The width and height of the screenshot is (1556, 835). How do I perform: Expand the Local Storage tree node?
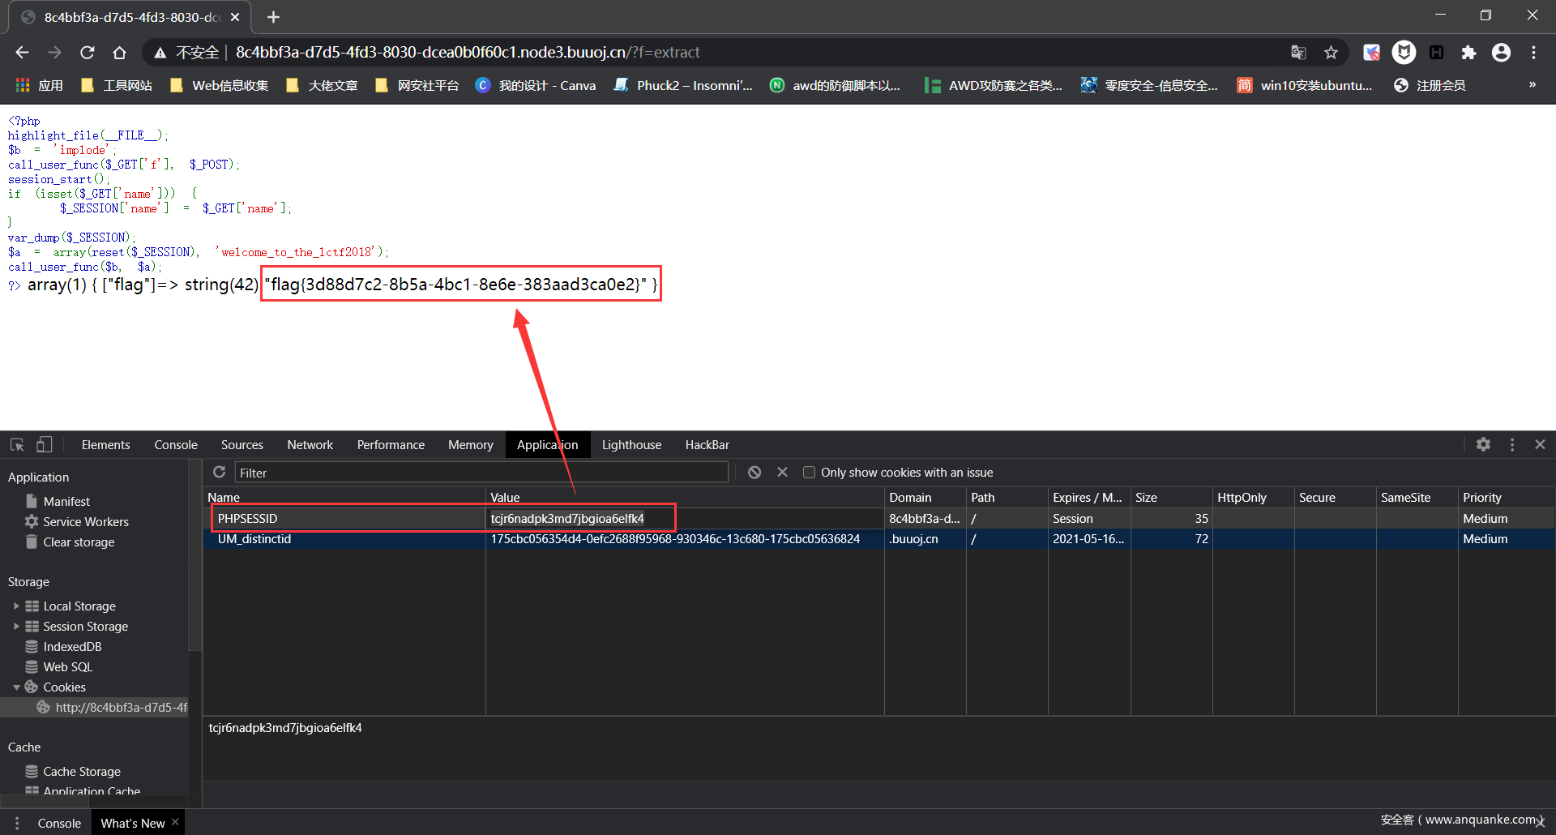coord(16,606)
